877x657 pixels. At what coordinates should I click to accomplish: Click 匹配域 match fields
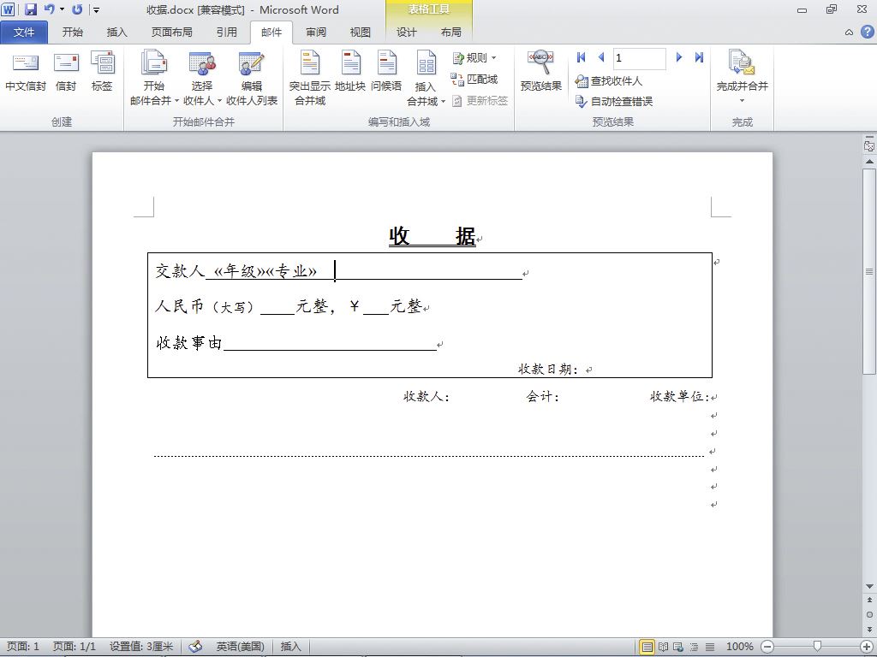[474, 80]
